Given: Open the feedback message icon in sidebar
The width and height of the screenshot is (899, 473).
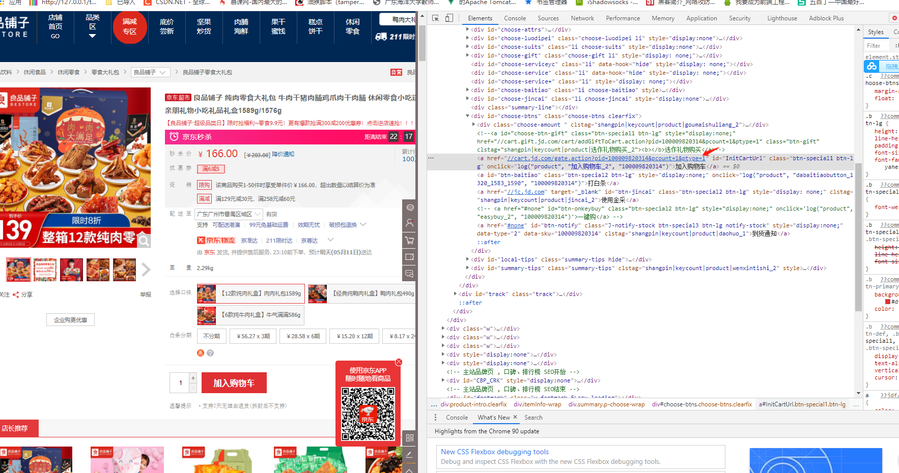Looking at the screenshot, I should tap(409, 274).
